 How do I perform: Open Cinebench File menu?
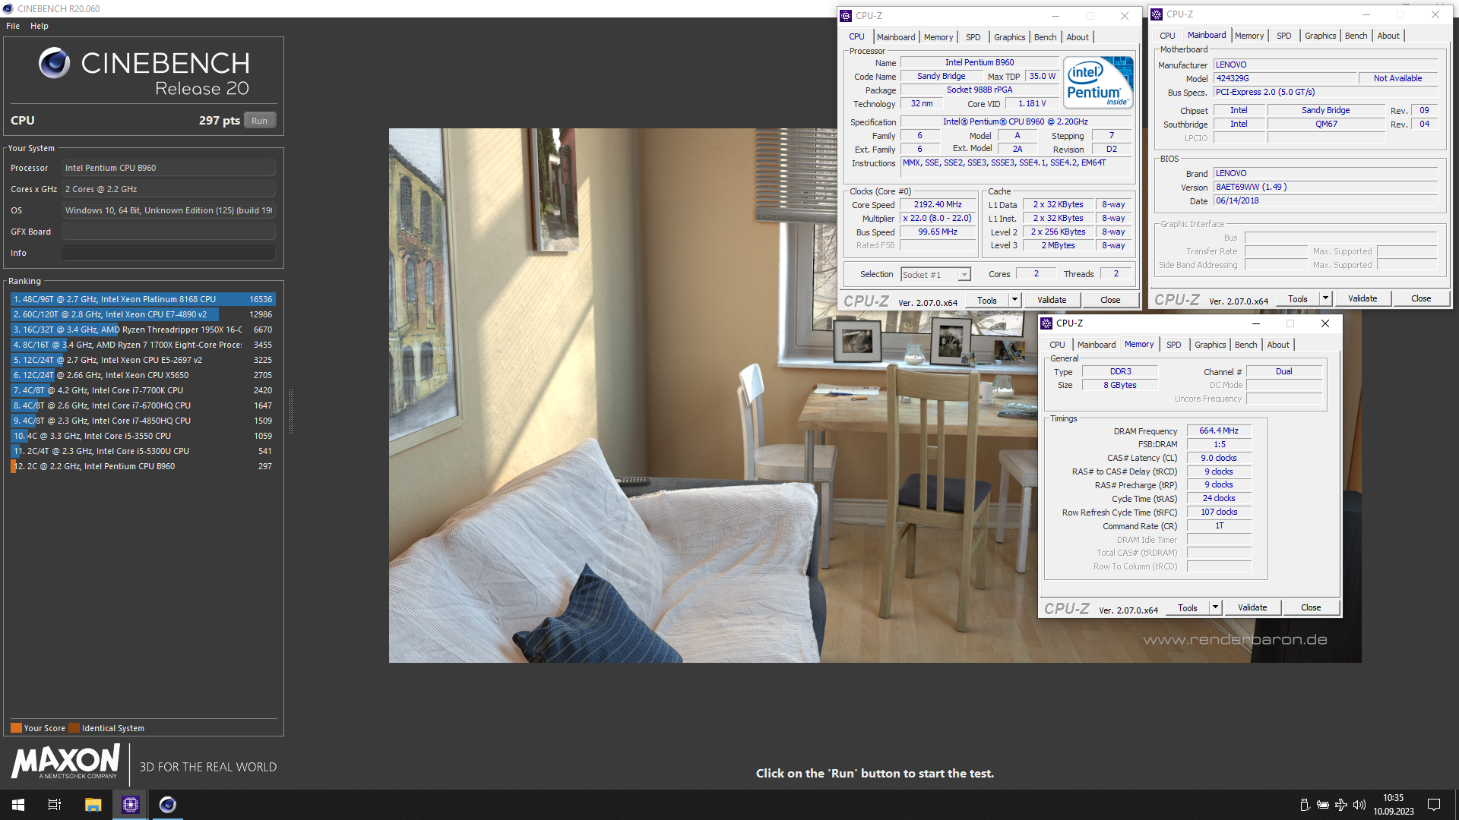pyautogui.click(x=13, y=26)
